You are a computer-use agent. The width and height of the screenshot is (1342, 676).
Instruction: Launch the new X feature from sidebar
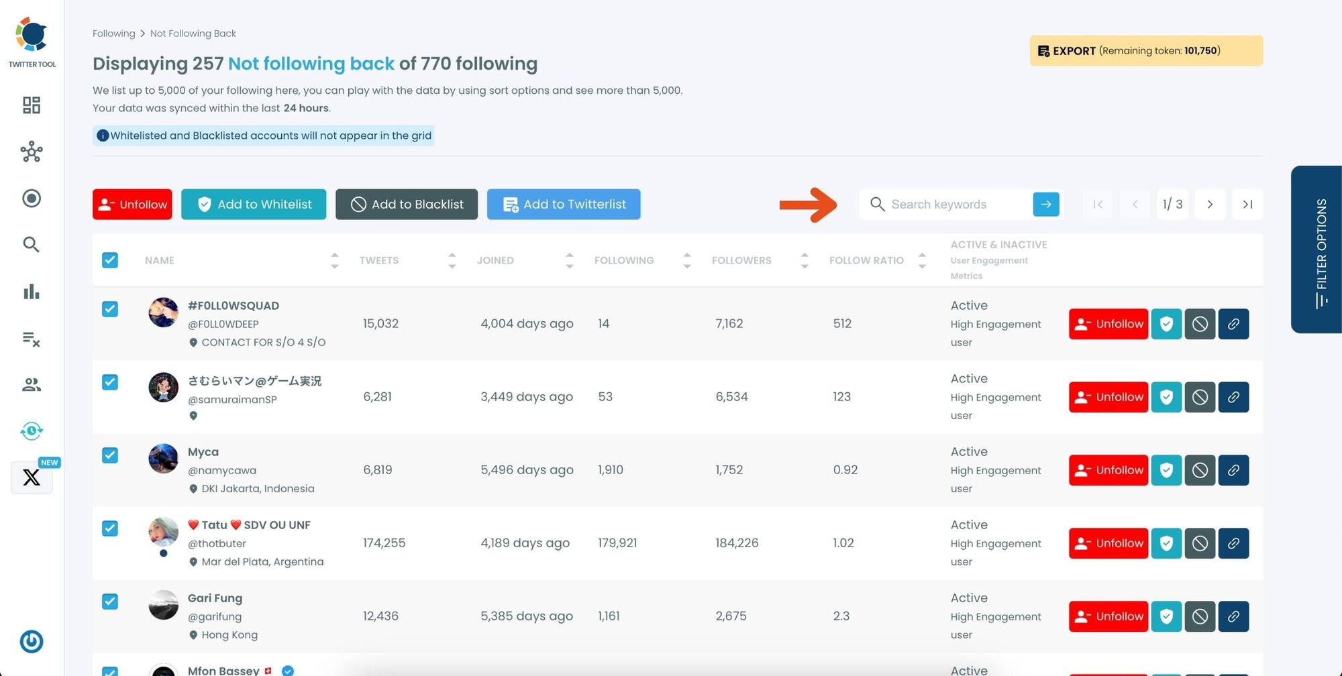(31, 477)
